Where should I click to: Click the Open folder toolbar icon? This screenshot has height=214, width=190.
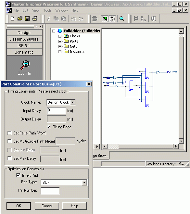pos(20,19)
